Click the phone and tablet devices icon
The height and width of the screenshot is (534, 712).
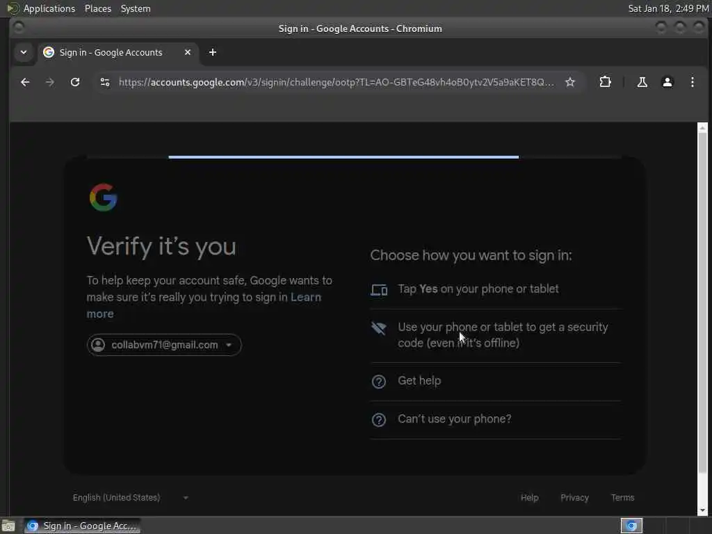379,289
